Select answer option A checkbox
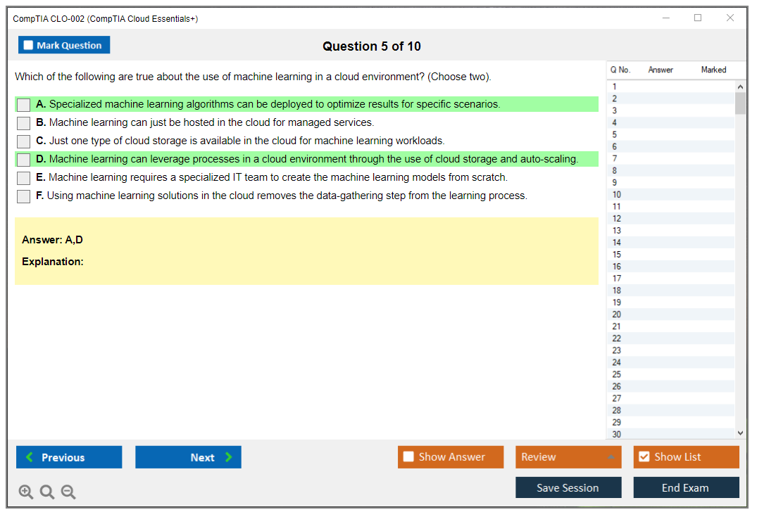The width and height of the screenshot is (757, 517). pos(24,105)
